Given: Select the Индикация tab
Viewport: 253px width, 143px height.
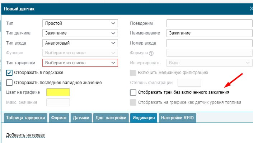Looking at the screenshot, I should pos(144,118).
